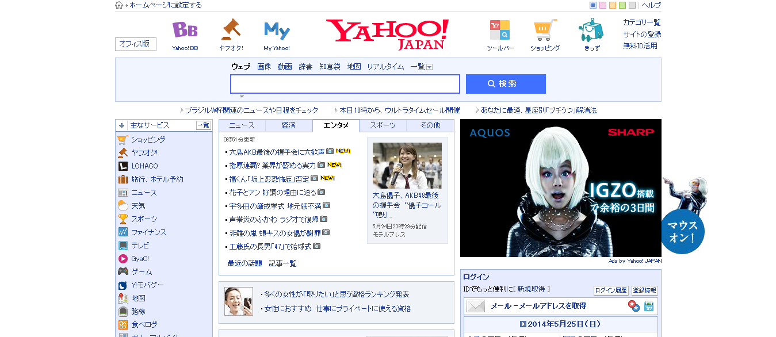776x337 pixels.
Task: Collapse the 主なサービス arrow toggle
Action: point(122,125)
